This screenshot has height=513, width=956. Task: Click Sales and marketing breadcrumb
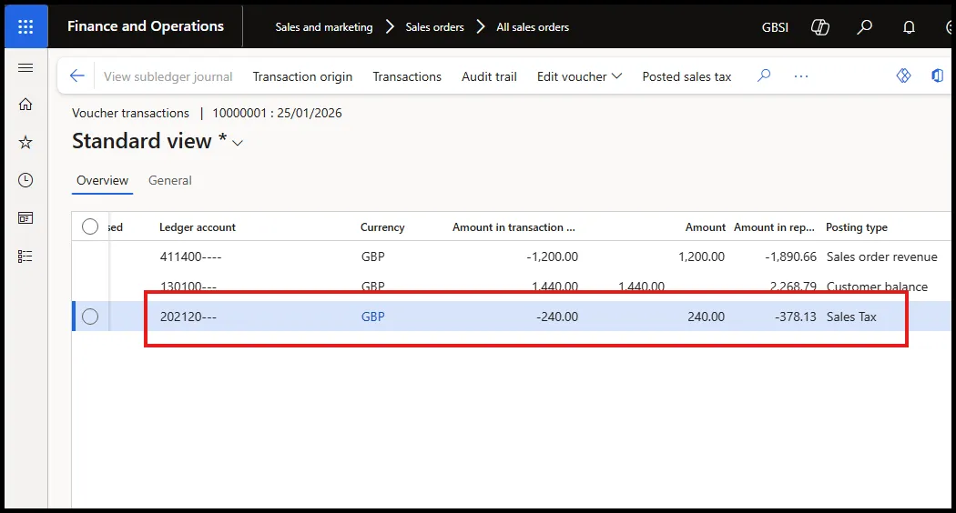324,26
